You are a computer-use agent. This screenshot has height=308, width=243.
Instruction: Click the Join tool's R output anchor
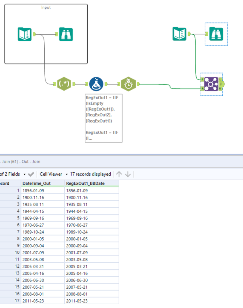click(x=220, y=89)
